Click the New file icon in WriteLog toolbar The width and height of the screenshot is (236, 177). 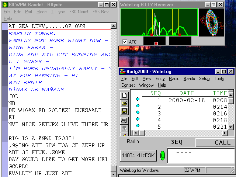pos(125,96)
